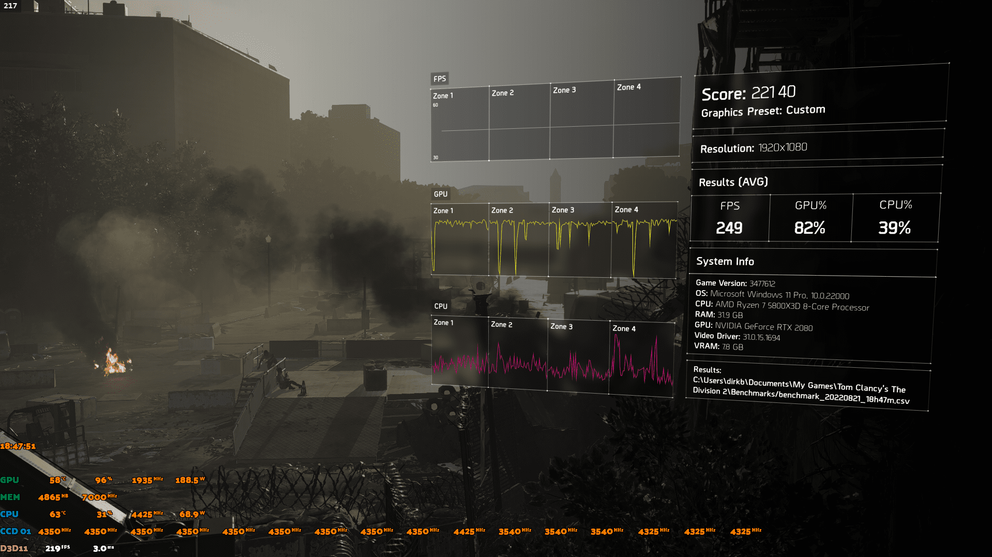Click the 217 frame counter in the corner
The image size is (992, 557).
(x=10, y=6)
